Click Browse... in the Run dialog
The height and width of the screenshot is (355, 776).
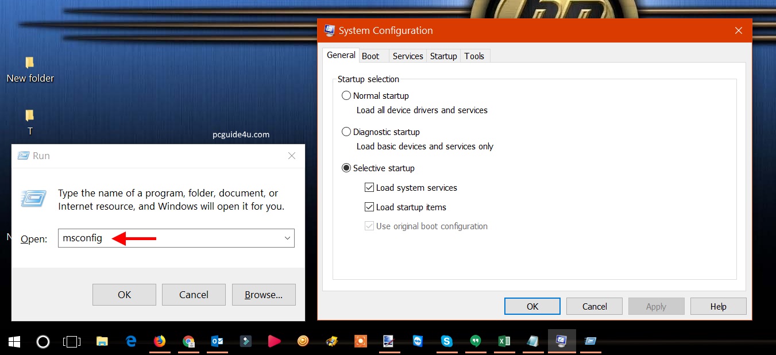pos(264,295)
